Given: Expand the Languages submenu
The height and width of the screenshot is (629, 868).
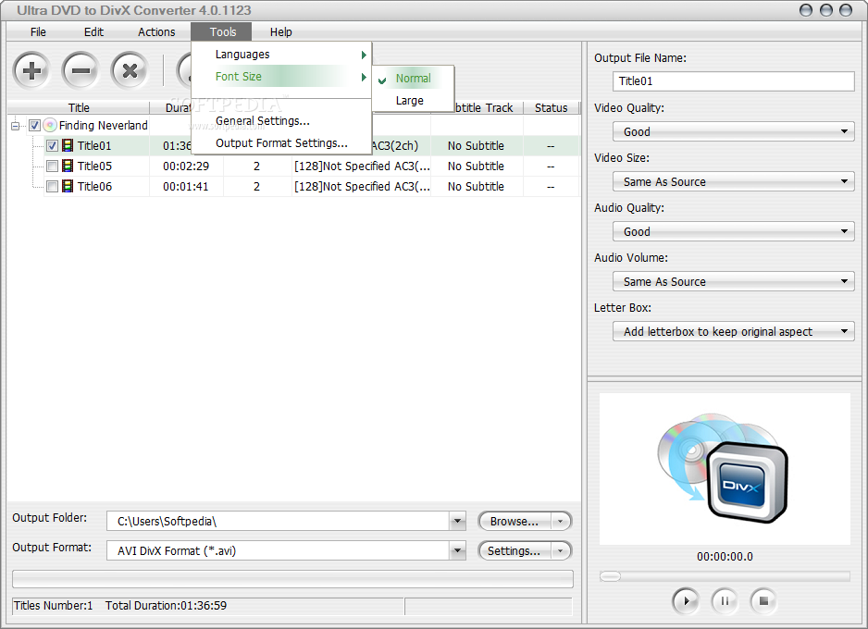Looking at the screenshot, I should pos(281,55).
